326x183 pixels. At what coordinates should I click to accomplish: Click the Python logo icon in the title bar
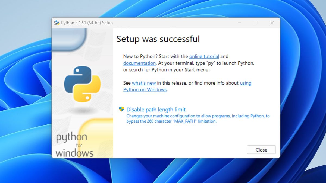(x=57, y=23)
